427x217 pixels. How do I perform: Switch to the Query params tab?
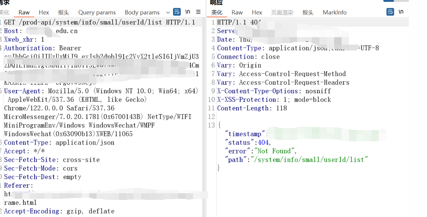[97, 12]
